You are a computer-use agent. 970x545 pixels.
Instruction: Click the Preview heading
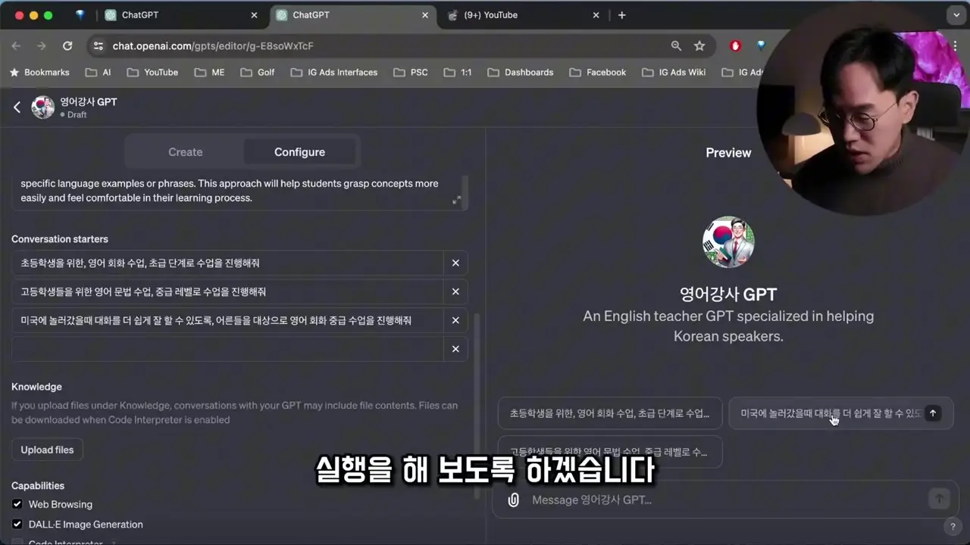click(x=728, y=153)
